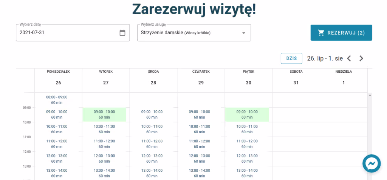Select Thursday 29 slot 11:00 - 12:00
The height and width of the screenshot is (180, 387).
[200, 144]
